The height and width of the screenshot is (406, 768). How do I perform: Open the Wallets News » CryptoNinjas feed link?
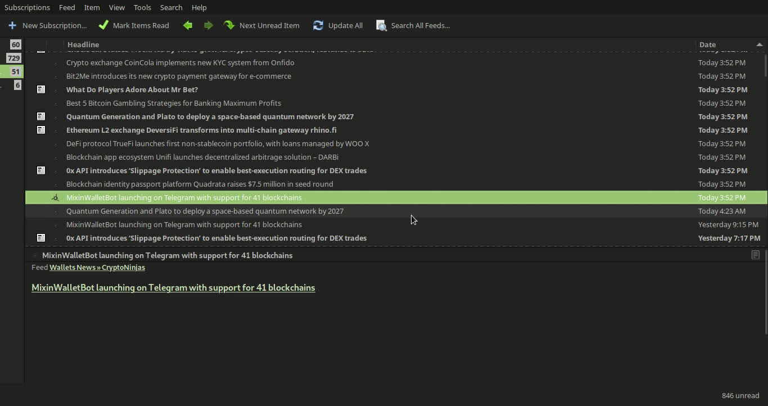(97, 268)
